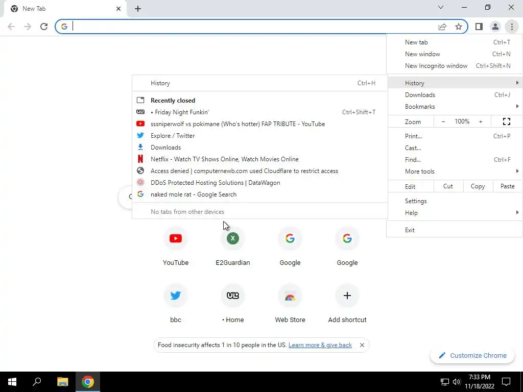The width and height of the screenshot is (523, 392).
Task: Open volume speaker icon in tray
Action: pos(457,382)
